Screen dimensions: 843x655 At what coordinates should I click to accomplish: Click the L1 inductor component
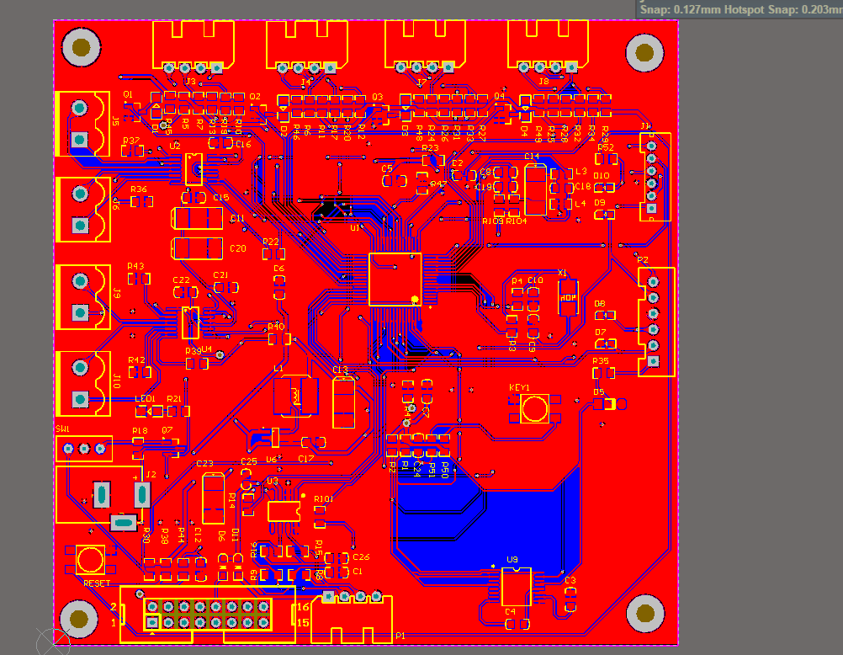point(295,397)
